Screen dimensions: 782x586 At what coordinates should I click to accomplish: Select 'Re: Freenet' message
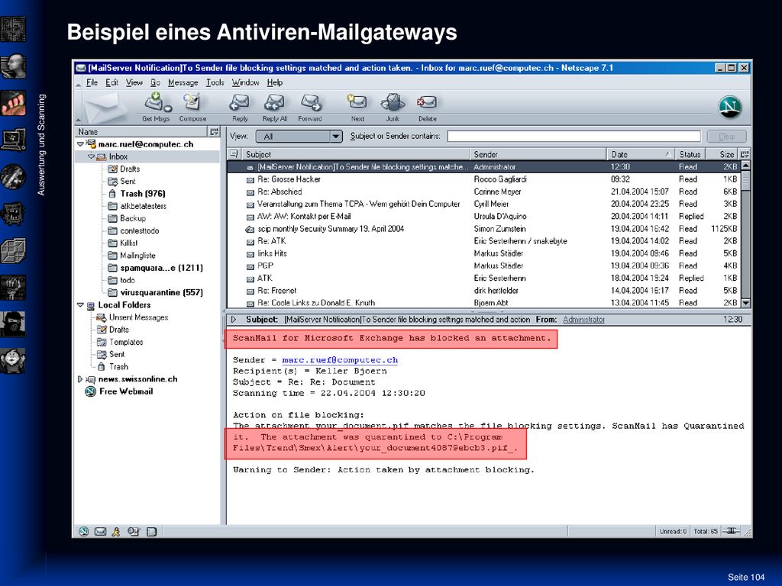pos(483,291)
